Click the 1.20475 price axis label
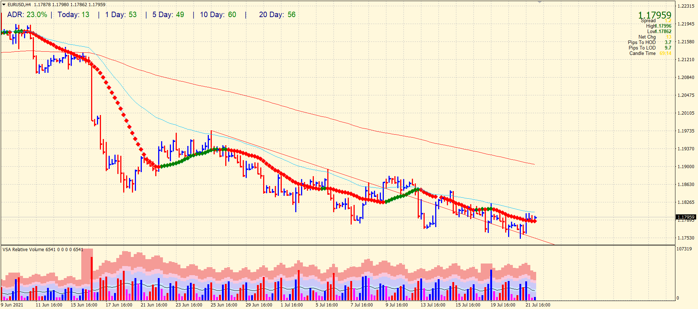This screenshot has height=309, width=698. tap(686, 95)
